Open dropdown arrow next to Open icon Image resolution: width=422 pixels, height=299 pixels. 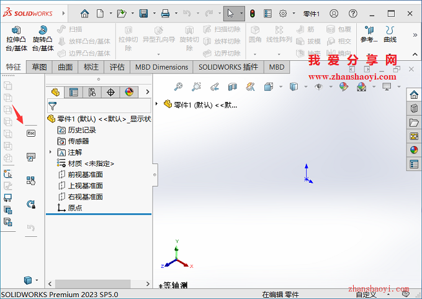[x=132, y=13]
